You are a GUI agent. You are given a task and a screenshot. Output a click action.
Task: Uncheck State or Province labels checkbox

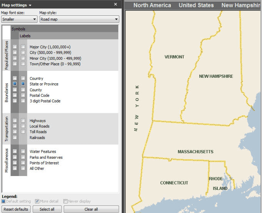(23, 84)
